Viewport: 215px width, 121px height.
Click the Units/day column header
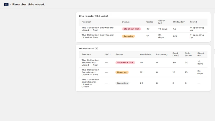pos(179,22)
